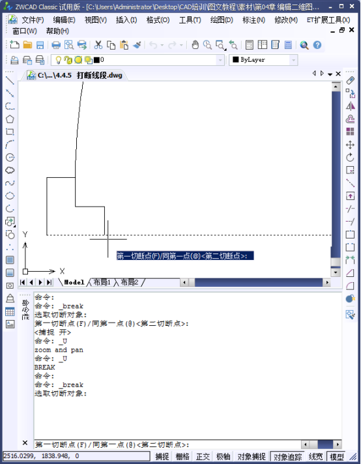
Task: Toggle 正交 ortho mode
Action: click(x=203, y=456)
